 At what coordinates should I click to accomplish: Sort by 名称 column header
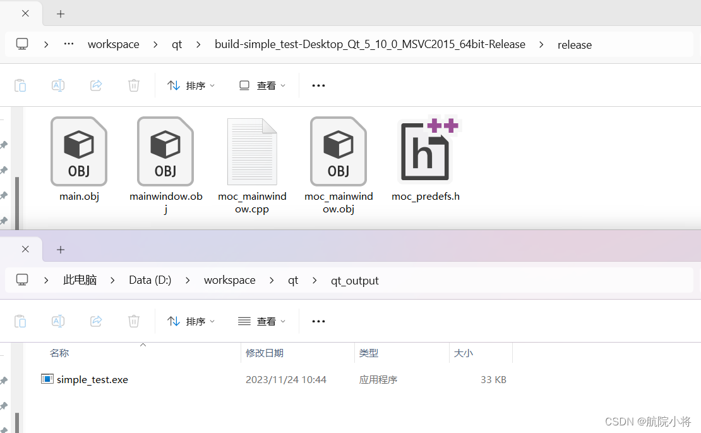59,353
